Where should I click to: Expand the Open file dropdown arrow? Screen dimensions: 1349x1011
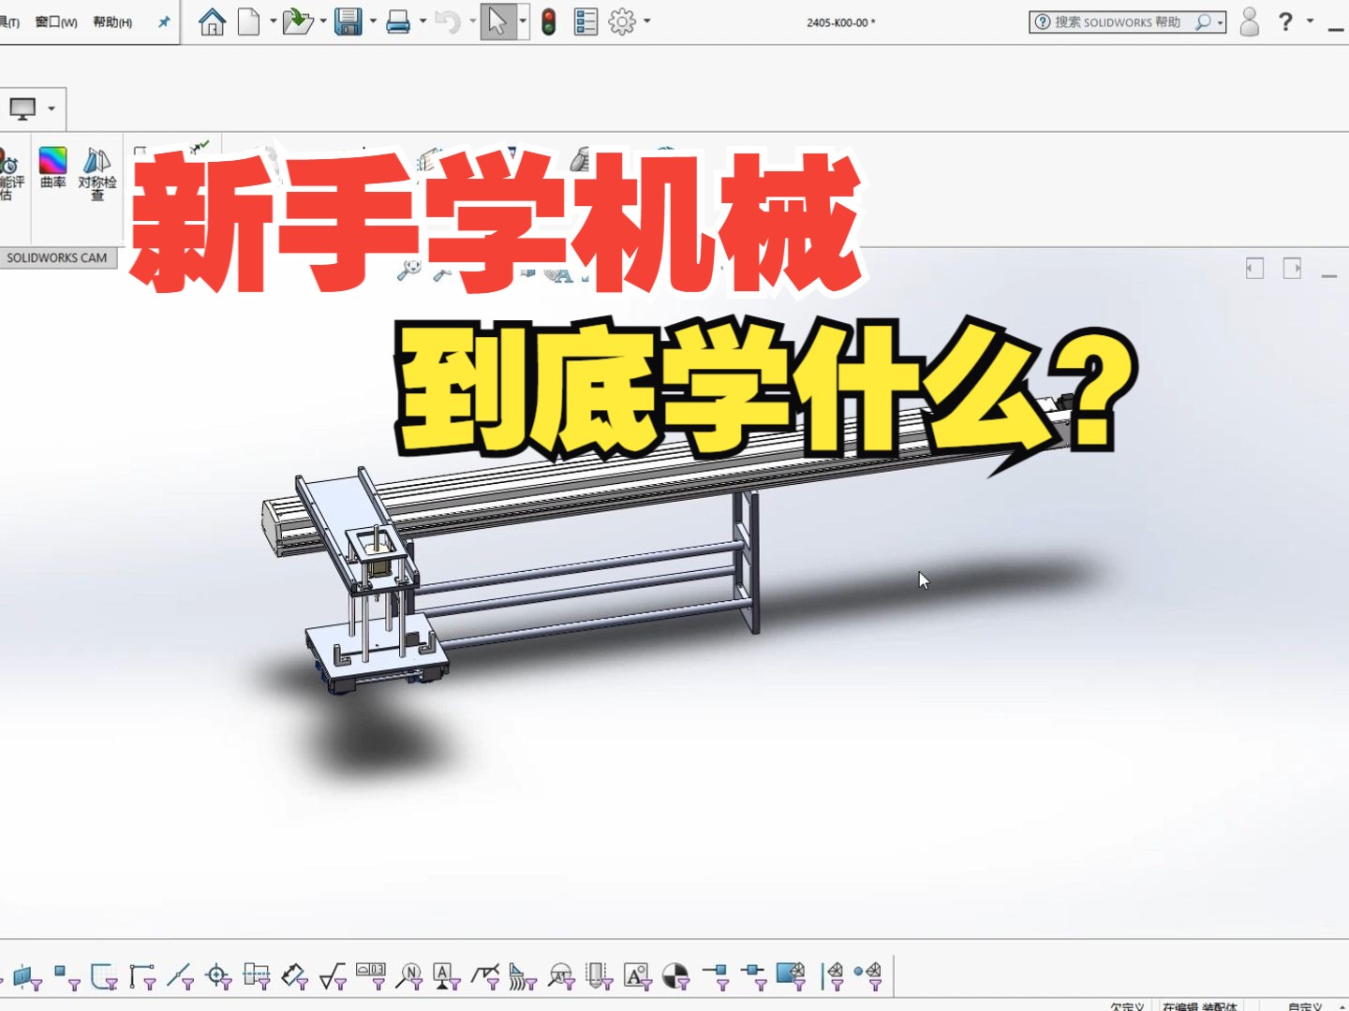point(323,22)
